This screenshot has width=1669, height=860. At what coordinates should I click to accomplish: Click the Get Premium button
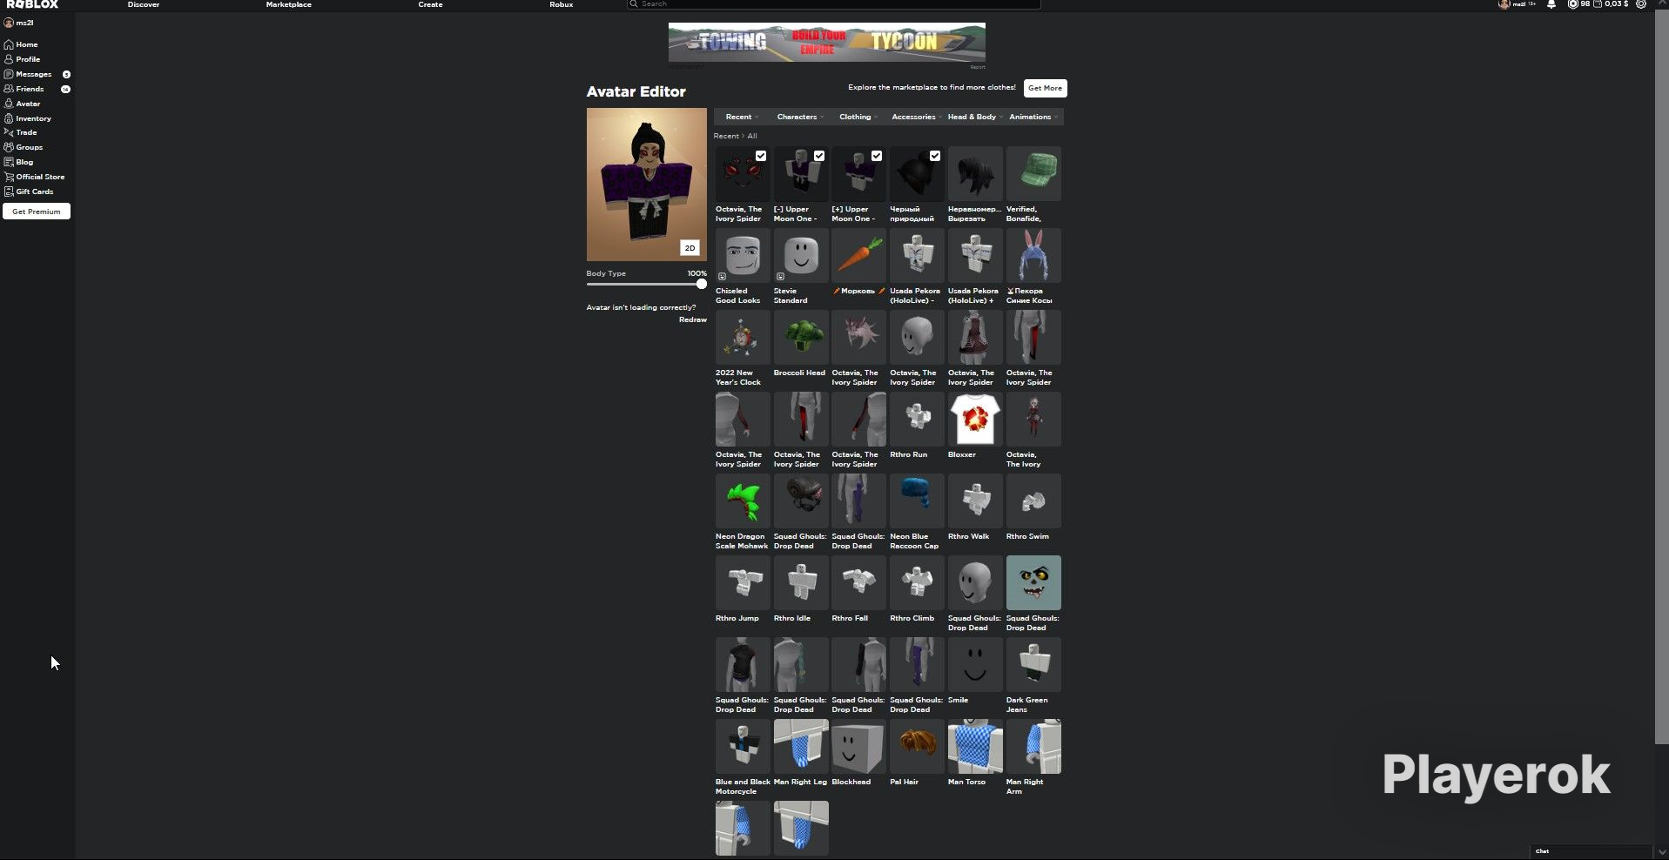coord(37,212)
